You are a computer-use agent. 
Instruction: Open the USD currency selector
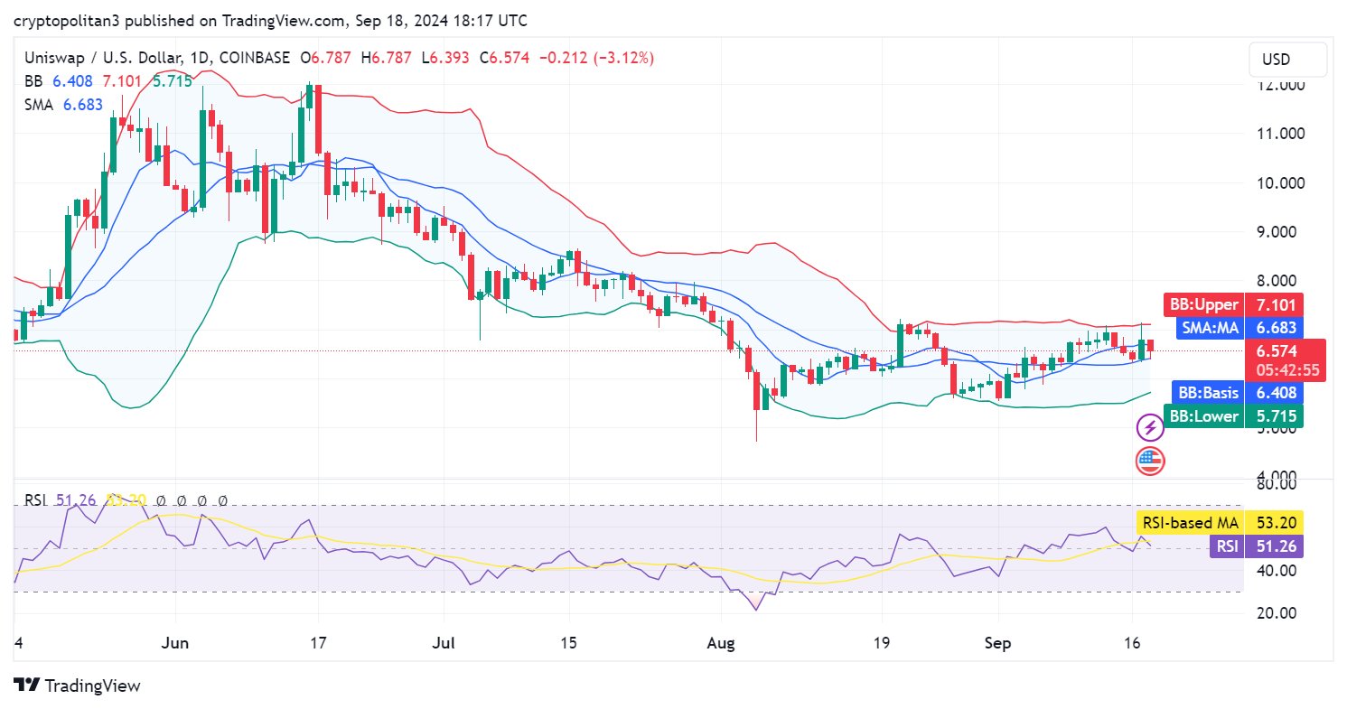tap(1288, 60)
